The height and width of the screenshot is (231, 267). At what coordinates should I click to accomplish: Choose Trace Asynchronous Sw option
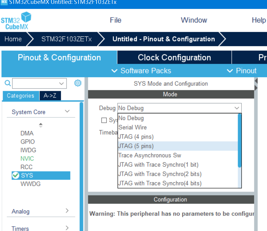(x=178, y=155)
